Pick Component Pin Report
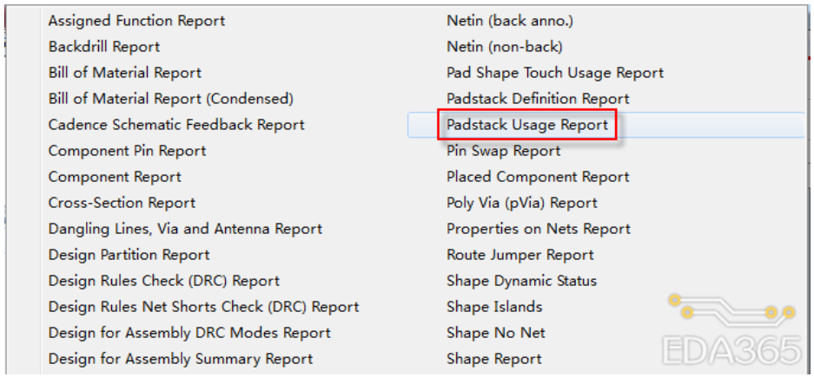This screenshot has height=377, width=814. pyautogui.click(x=127, y=151)
